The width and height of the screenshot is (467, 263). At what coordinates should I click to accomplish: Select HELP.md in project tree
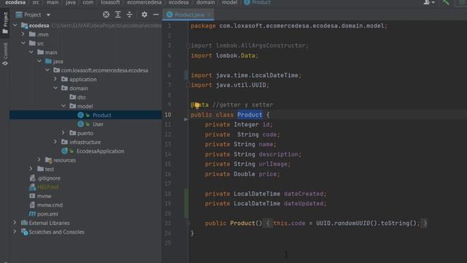(47, 187)
